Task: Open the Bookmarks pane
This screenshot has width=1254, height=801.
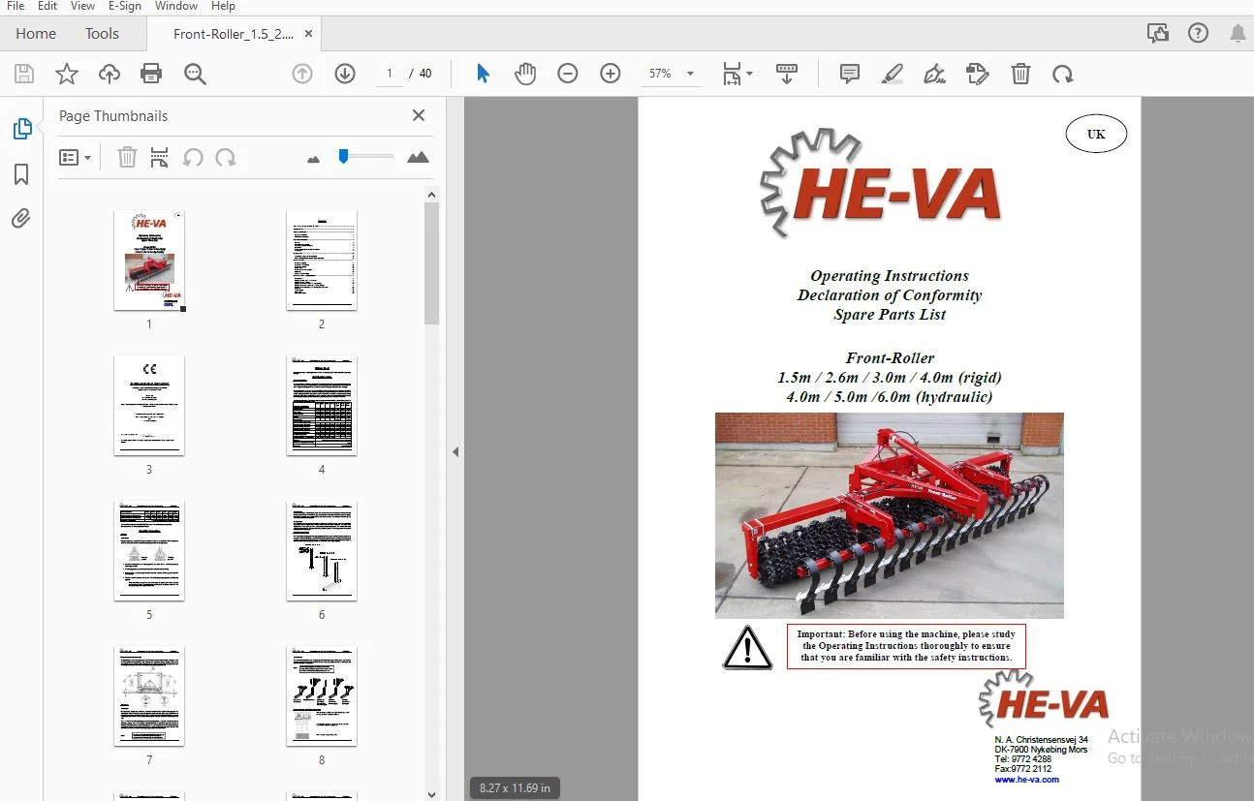Action: tap(21, 174)
